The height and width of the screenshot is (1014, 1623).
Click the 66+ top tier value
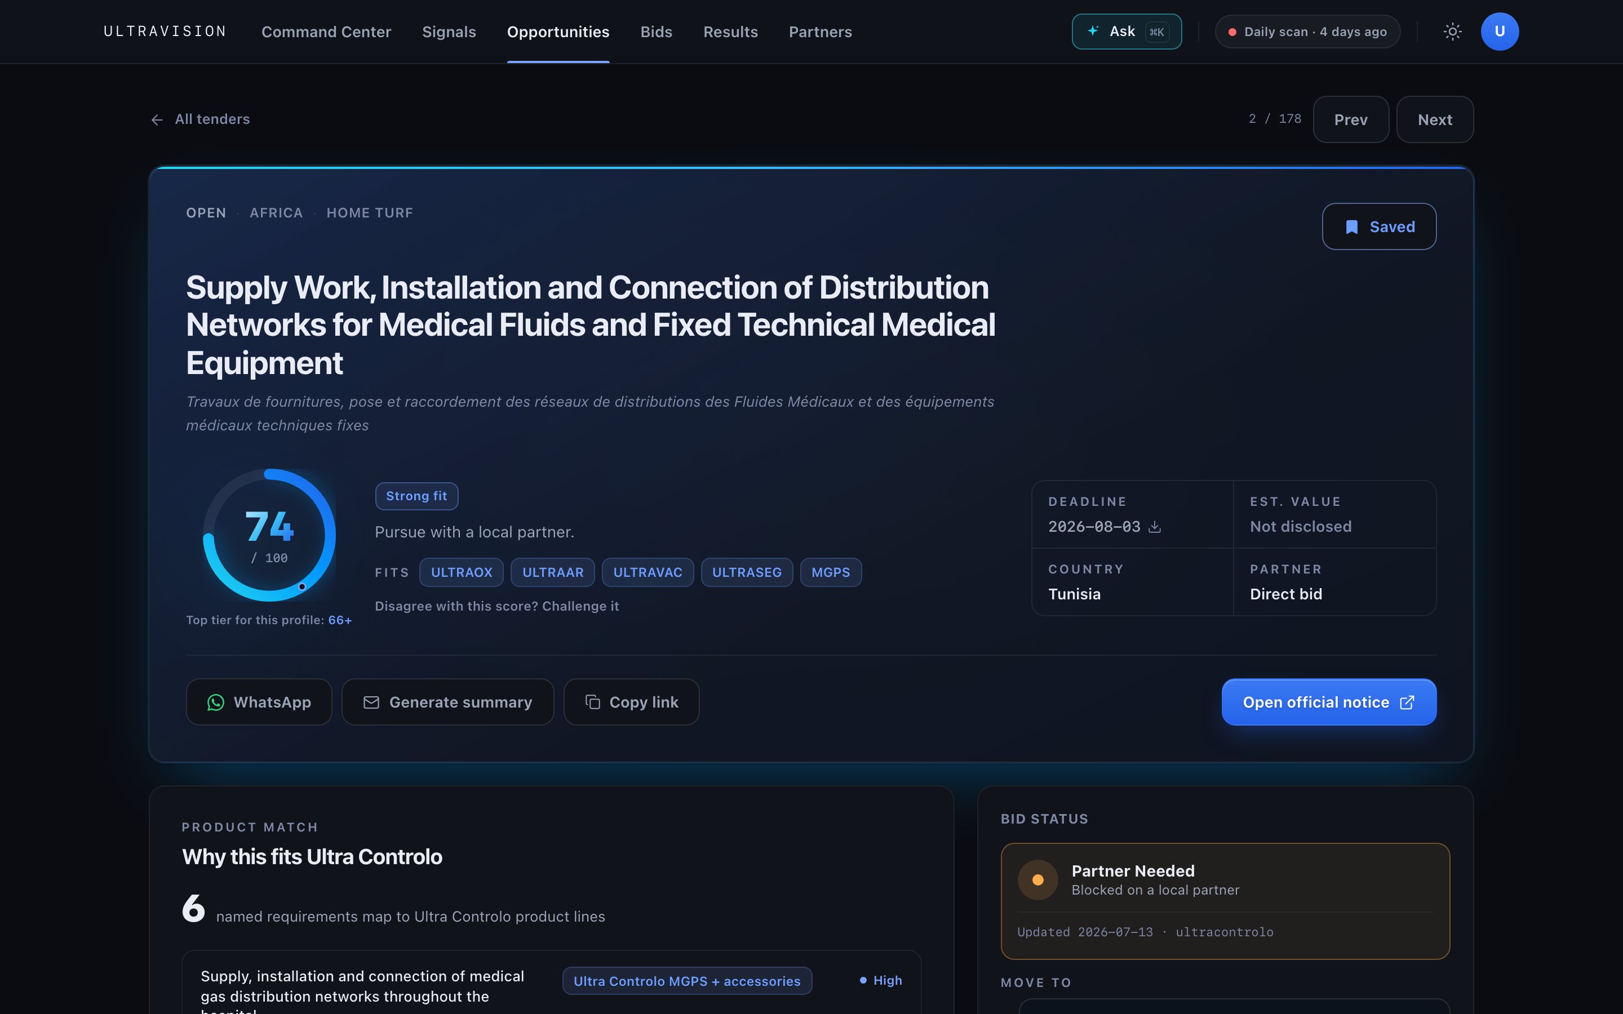point(339,620)
